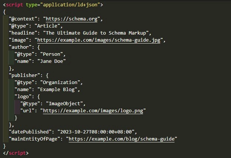Click the "Article" type value

coord(49,26)
